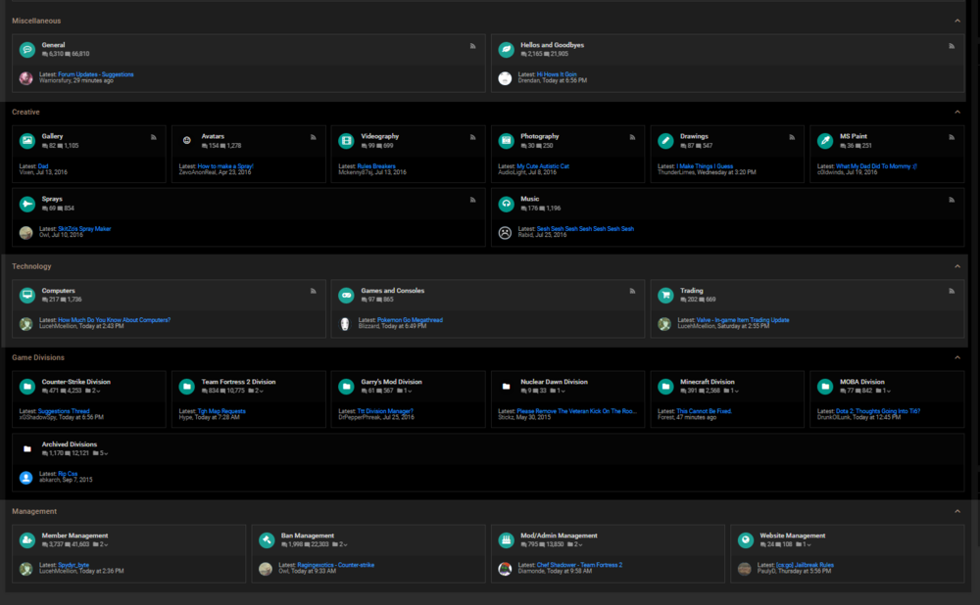
Task: Open the Nuclear Dawn Division forum title
Action: point(554,382)
